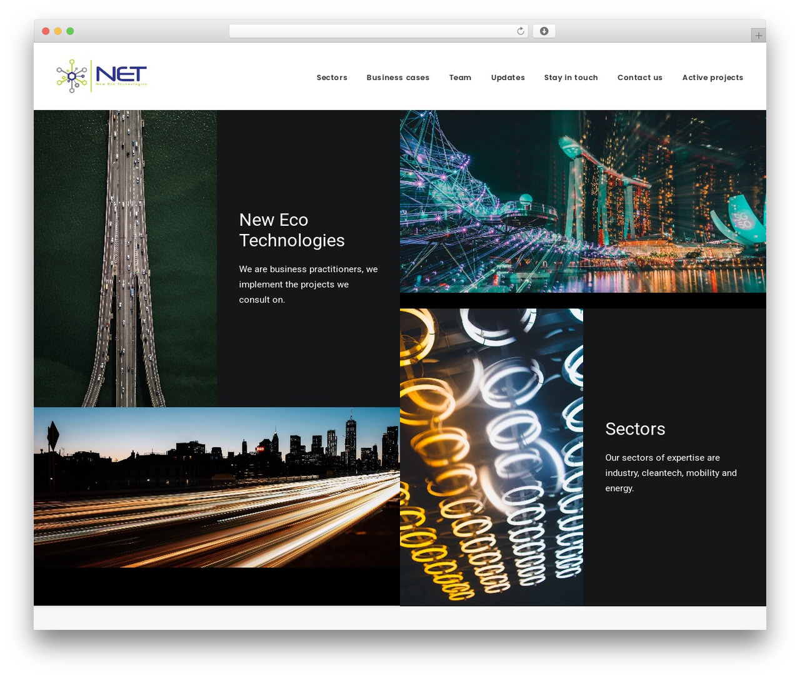Minimize the window using yellow button

click(57, 31)
